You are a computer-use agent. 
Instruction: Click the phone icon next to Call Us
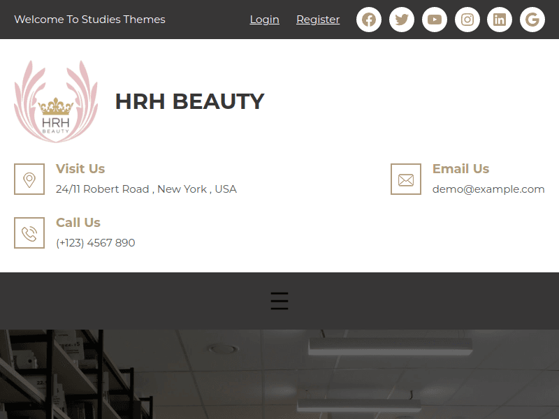[29, 233]
